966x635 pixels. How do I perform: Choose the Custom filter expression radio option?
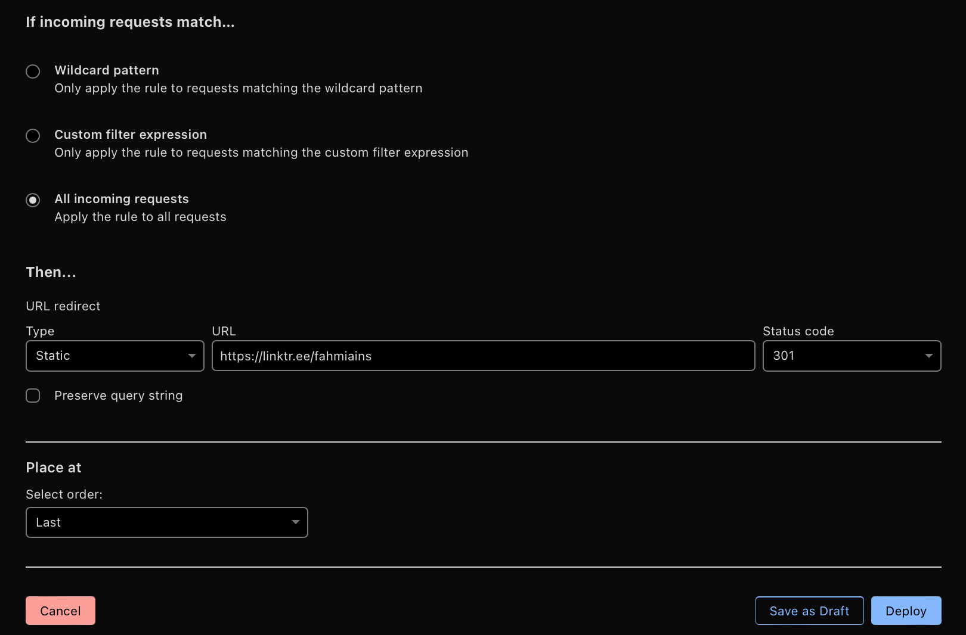pyautogui.click(x=33, y=136)
